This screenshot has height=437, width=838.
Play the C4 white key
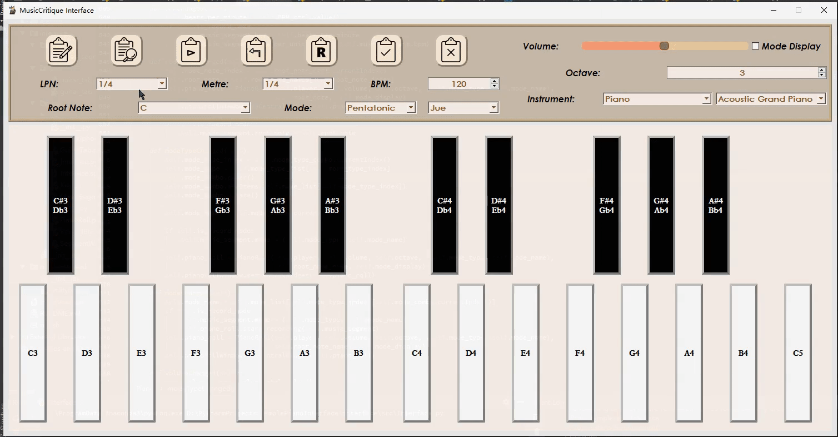click(x=417, y=353)
